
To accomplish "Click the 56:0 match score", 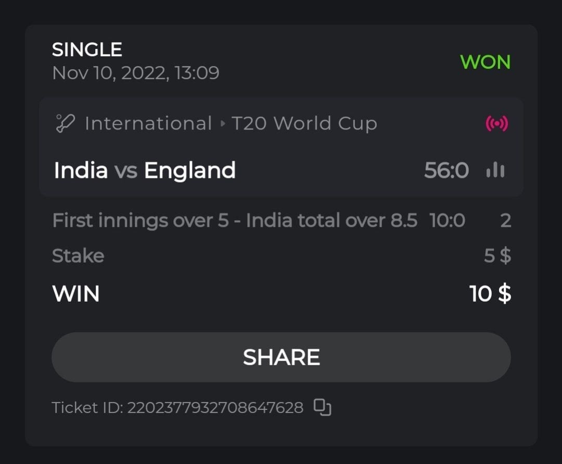I will [x=446, y=171].
